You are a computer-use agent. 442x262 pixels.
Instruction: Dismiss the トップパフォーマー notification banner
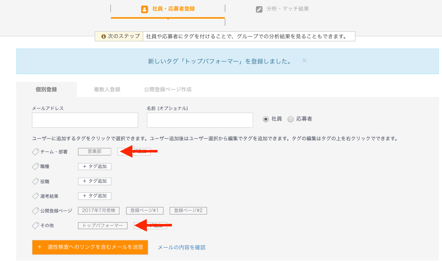tap(304, 61)
